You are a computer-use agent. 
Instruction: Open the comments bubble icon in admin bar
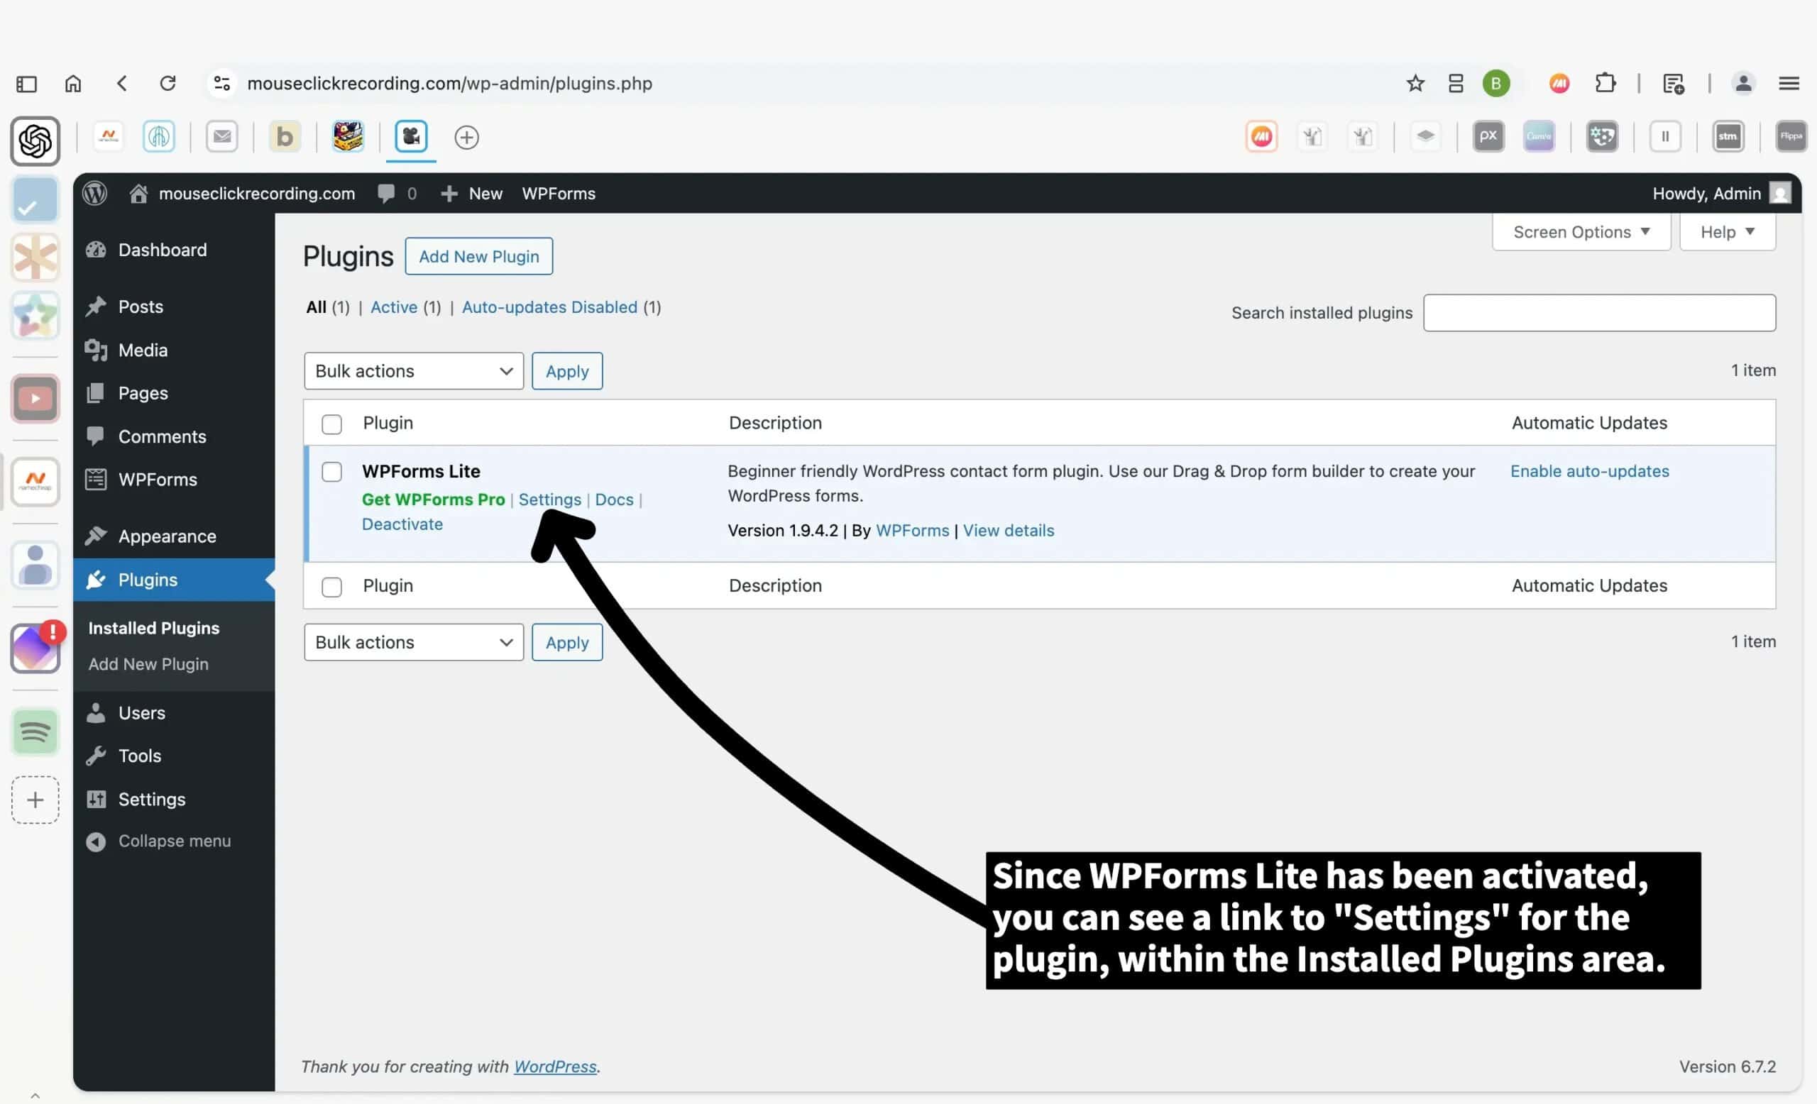pos(386,193)
